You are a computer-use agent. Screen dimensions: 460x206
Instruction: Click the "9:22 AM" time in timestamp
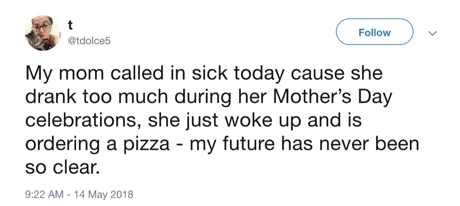point(44,195)
